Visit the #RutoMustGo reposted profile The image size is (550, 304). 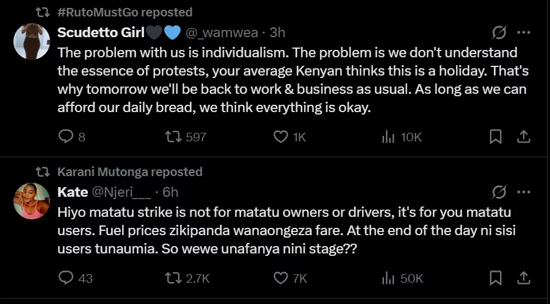pos(125,12)
